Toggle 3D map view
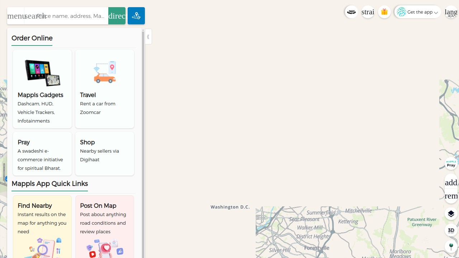Image resolution: width=459 pixels, height=258 pixels. coord(451,230)
